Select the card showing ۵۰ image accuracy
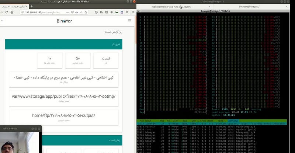Viewport: 295px width, 153px height. (x=78, y=60)
